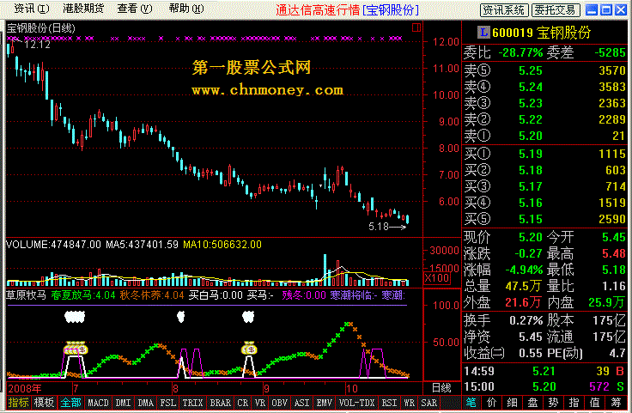Click the 草原牧马 indicator name
The width and height of the screenshot is (632, 413).
click(27, 295)
